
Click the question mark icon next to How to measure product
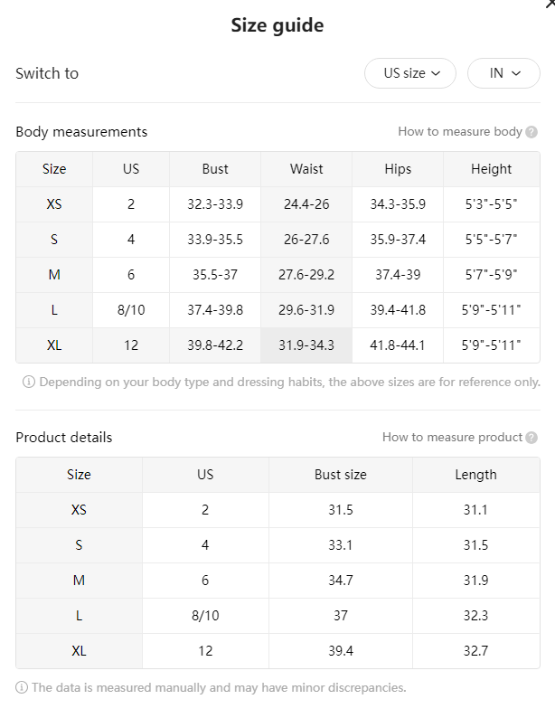tap(531, 438)
